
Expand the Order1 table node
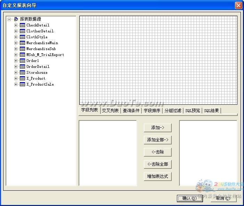coord(16,61)
